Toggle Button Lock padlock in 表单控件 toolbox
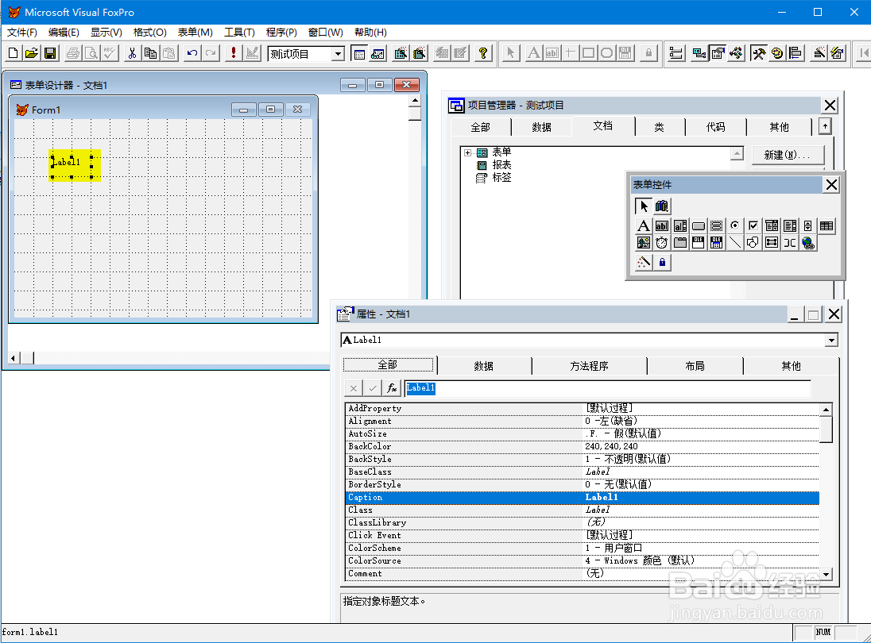 pos(661,263)
